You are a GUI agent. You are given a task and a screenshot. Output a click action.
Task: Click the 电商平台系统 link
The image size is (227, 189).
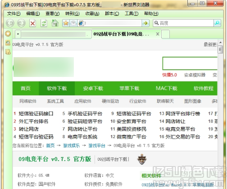point(82,137)
